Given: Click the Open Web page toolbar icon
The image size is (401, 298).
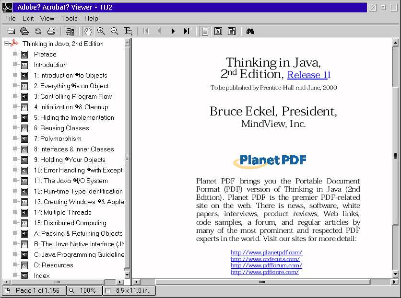Looking at the screenshot, I should coord(24,31).
